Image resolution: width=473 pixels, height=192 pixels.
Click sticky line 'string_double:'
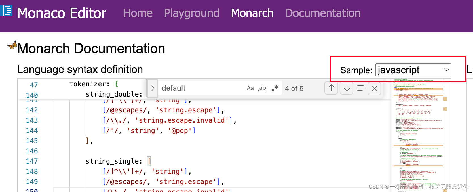114,94
